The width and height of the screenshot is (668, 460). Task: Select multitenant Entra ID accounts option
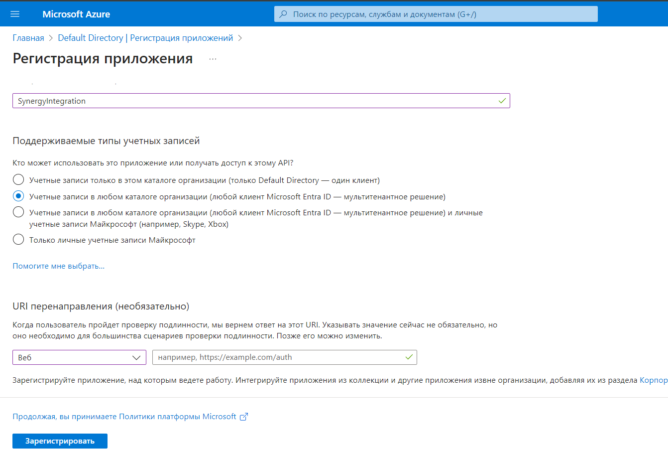click(x=18, y=196)
